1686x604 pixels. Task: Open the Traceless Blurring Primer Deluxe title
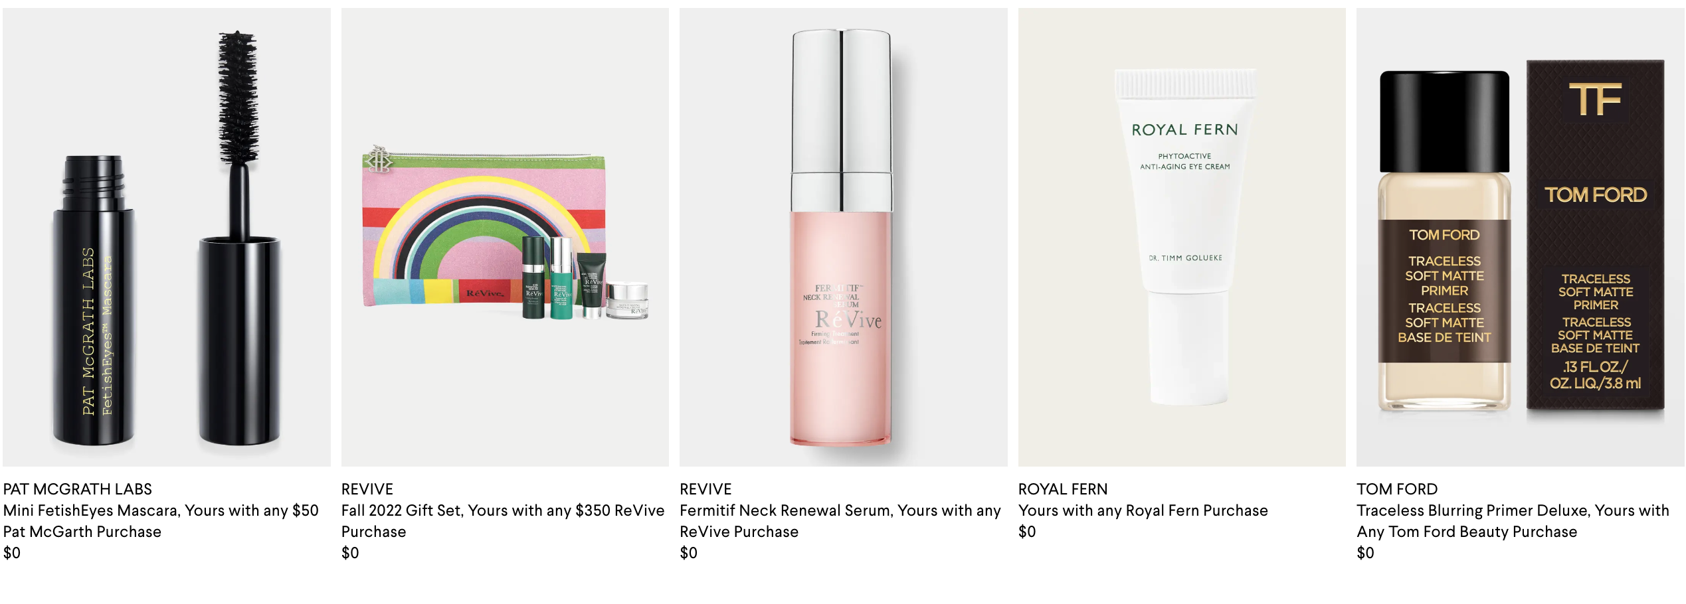(x=1513, y=521)
